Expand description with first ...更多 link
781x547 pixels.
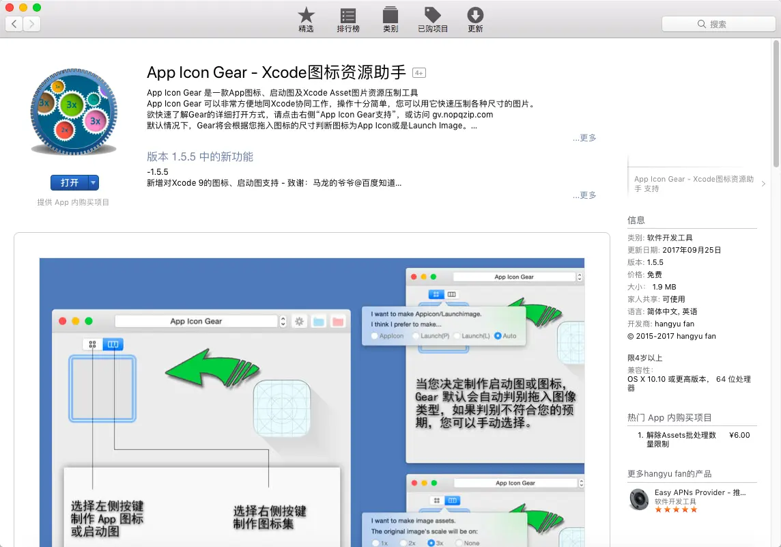(584, 137)
